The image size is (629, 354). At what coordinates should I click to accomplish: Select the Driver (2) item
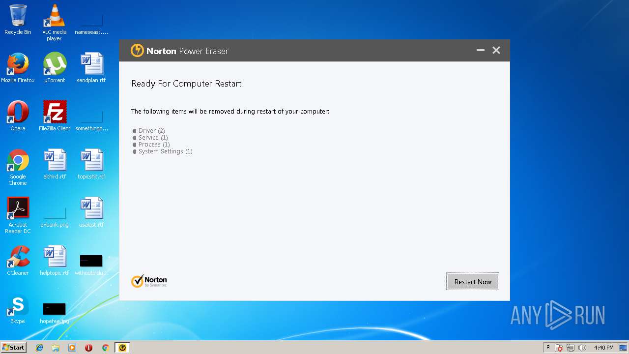(x=151, y=131)
